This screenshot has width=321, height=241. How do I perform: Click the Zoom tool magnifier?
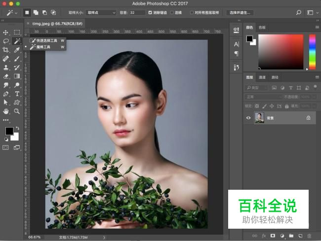coord(17,111)
